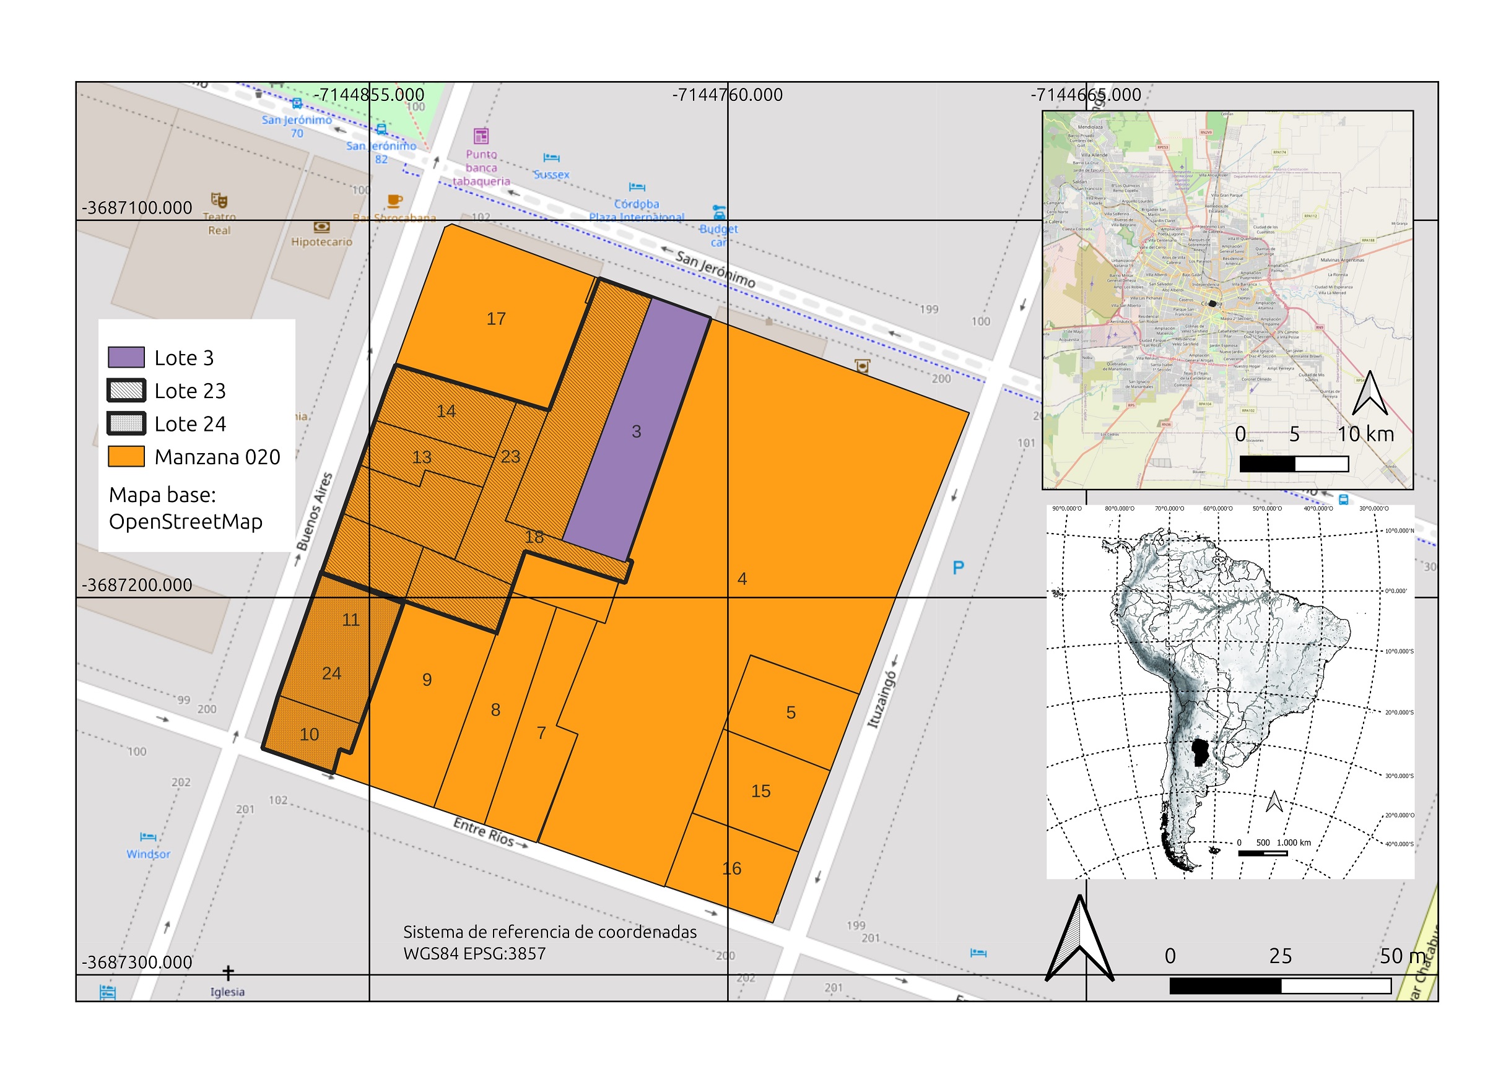Click the blue parking P icon
1511x1069 pixels.
click(x=958, y=568)
